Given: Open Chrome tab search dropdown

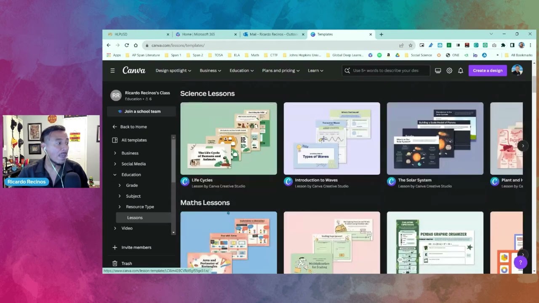Looking at the screenshot, I should (x=491, y=34).
